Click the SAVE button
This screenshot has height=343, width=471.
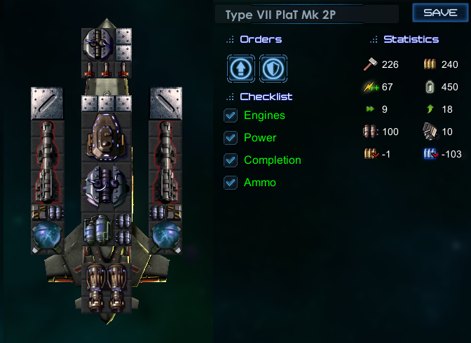(x=440, y=13)
